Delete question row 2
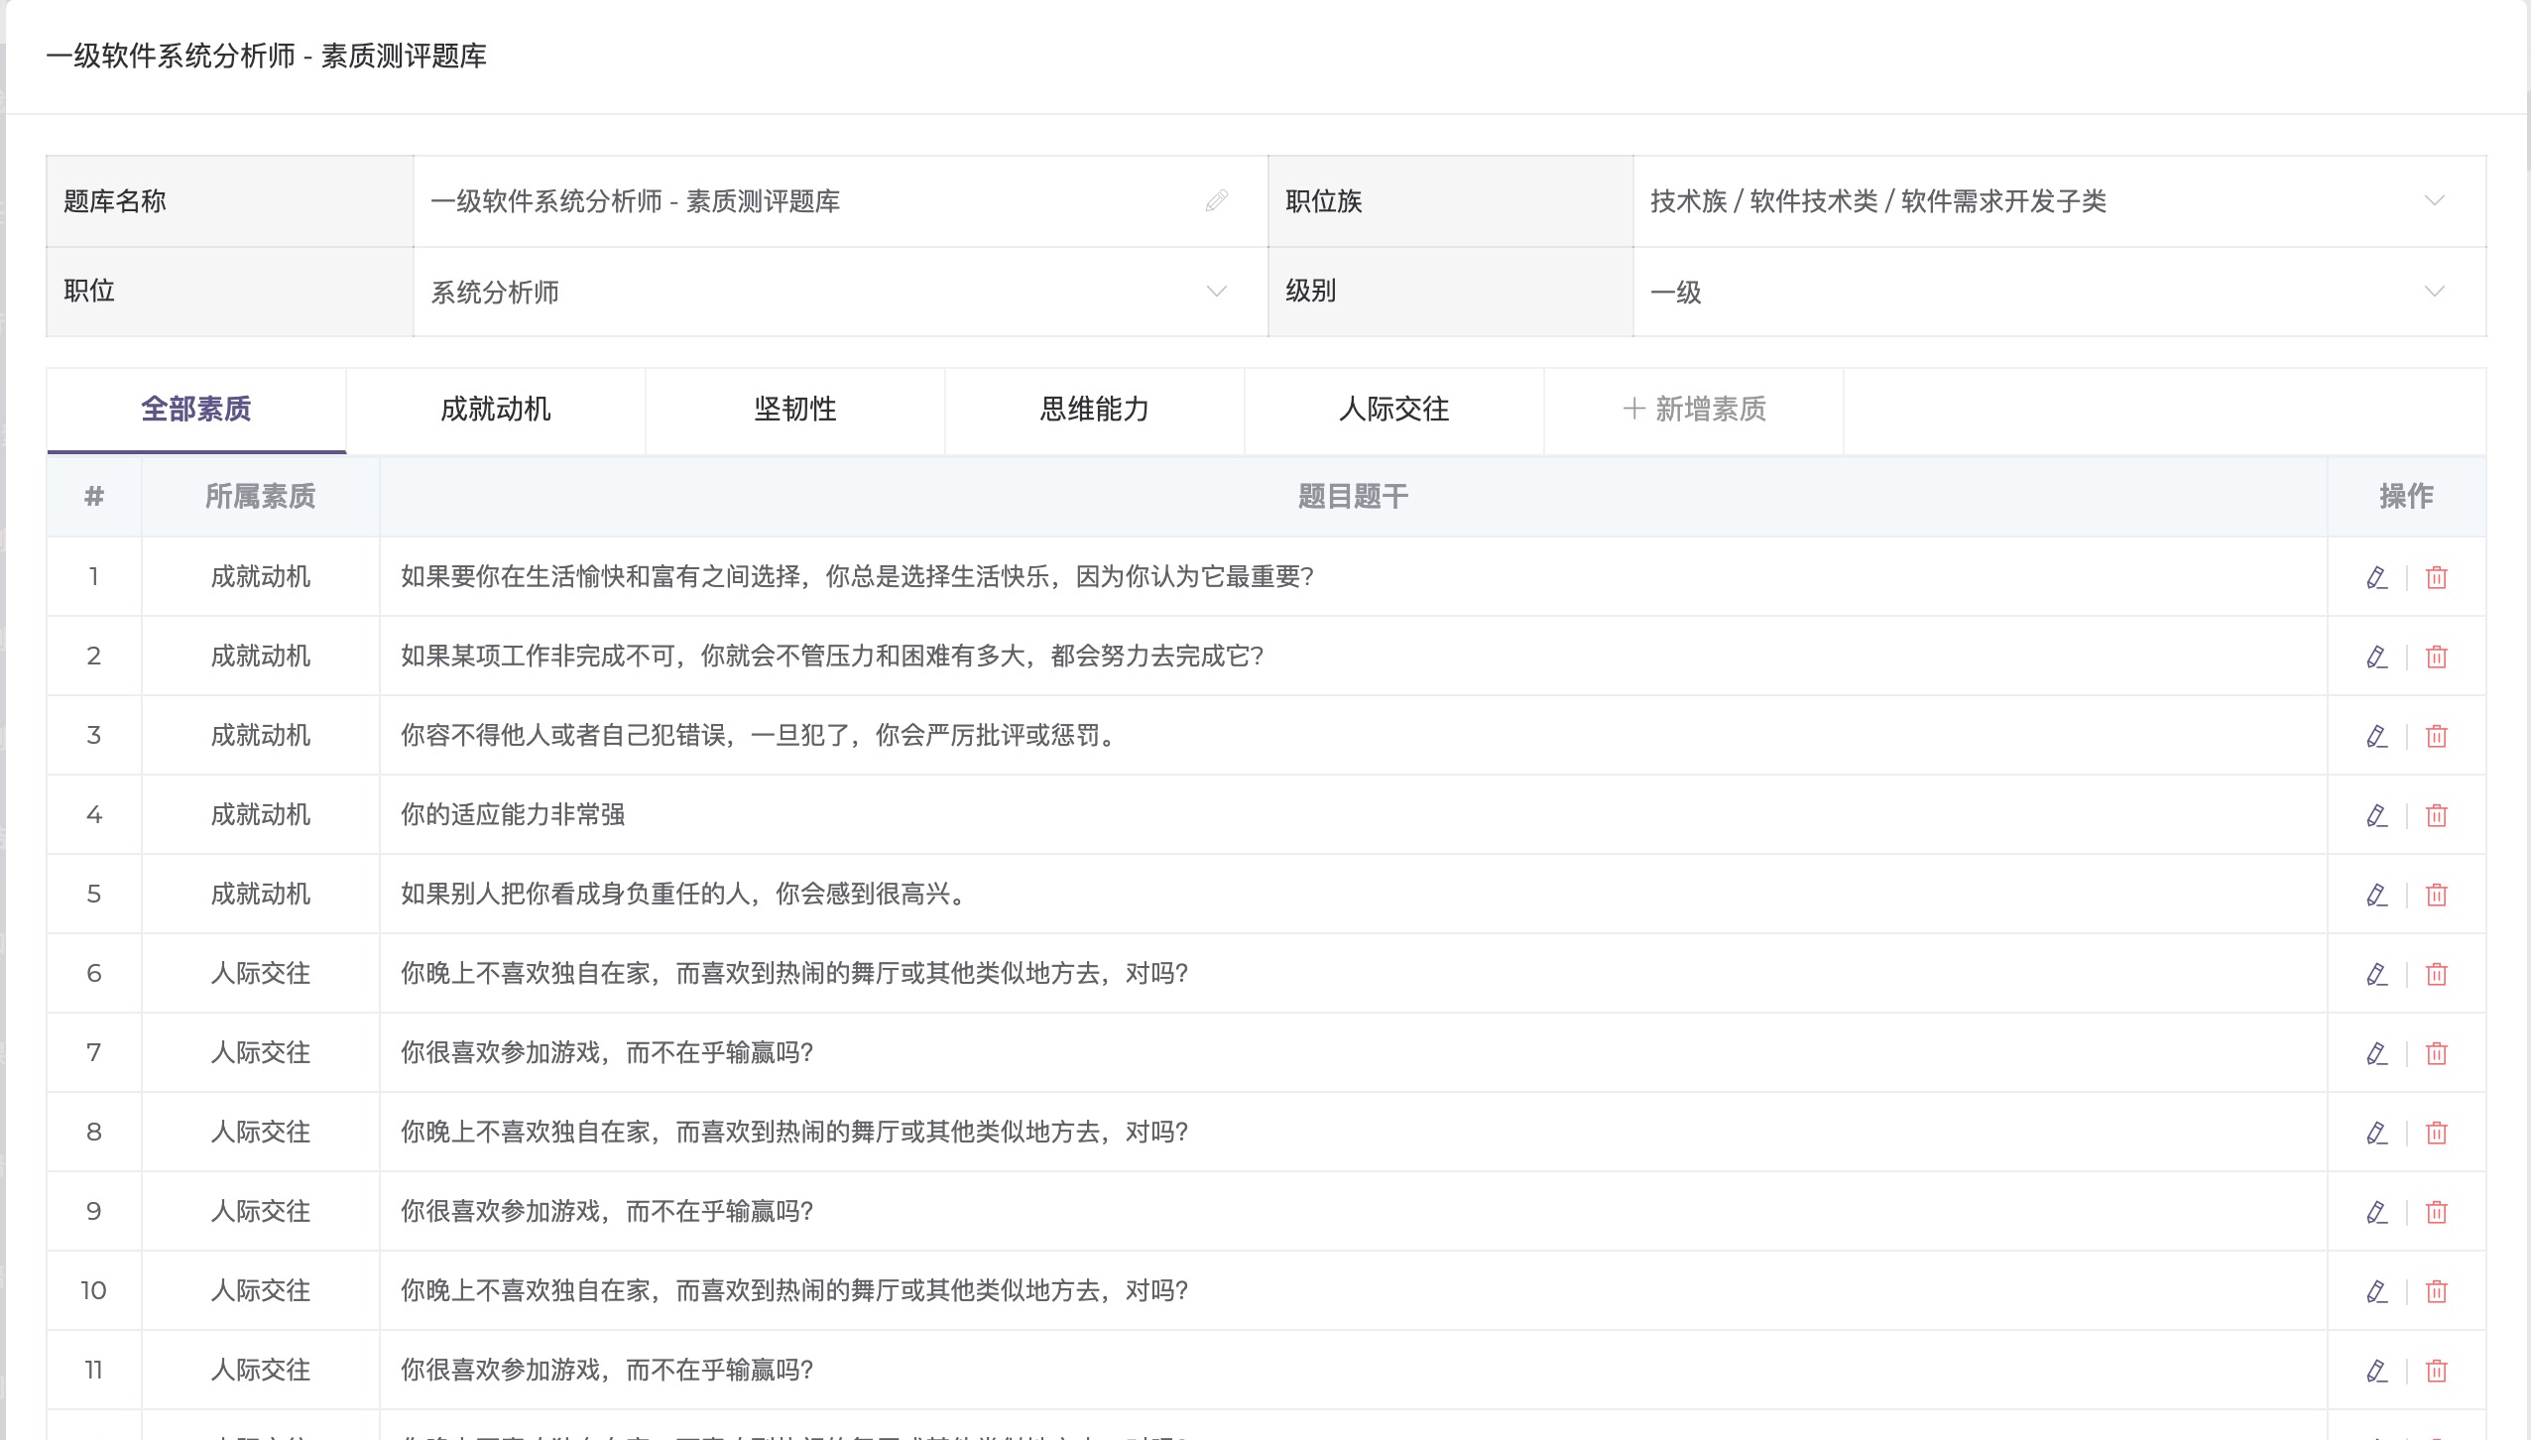 coord(2436,657)
